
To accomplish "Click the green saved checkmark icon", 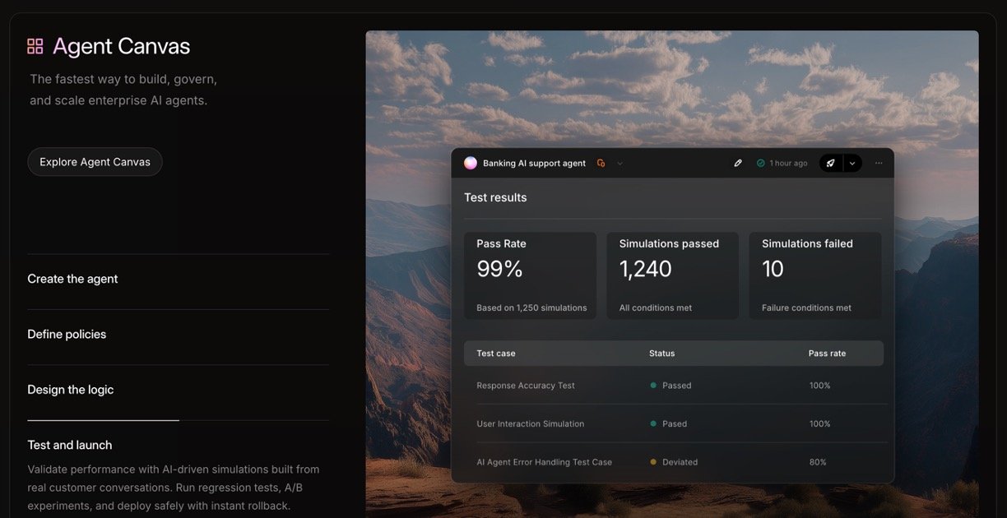I will click(x=761, y=163).
